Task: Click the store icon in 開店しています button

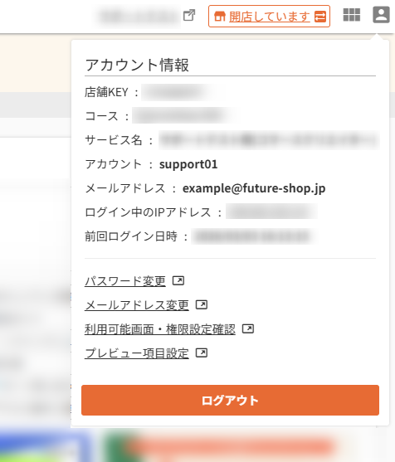Action: click(220, 17)
